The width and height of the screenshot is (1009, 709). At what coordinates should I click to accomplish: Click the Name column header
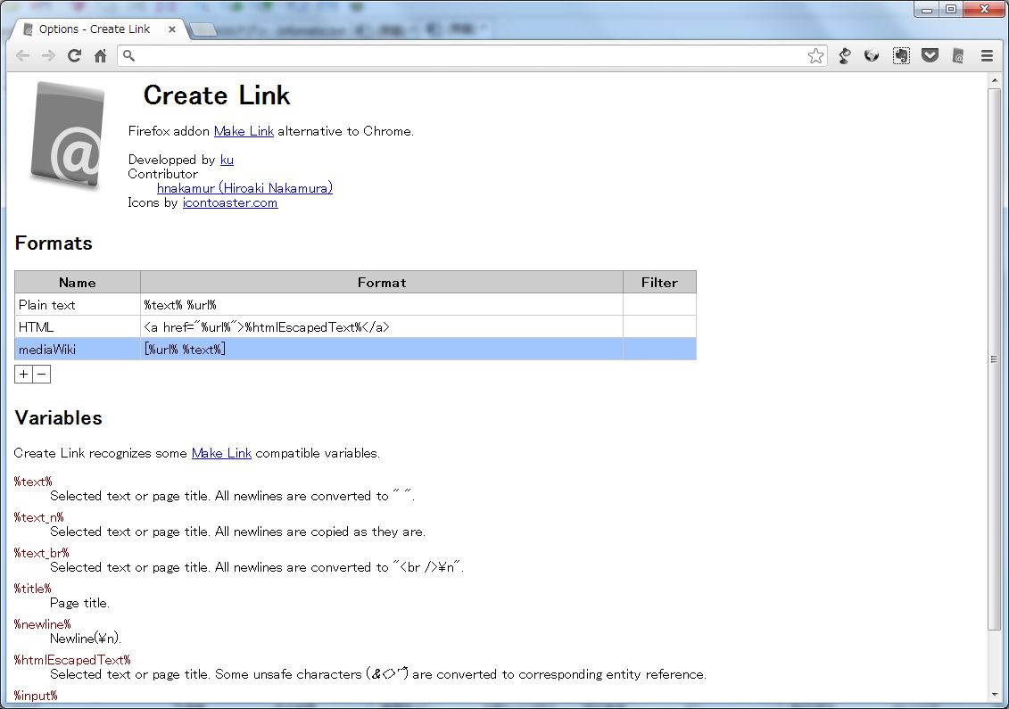click(x=78, y=283)
